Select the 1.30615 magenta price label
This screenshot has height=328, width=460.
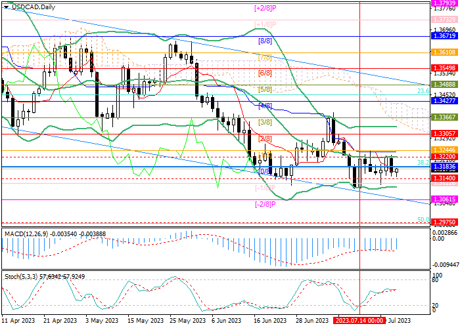(x=445, y=199)
